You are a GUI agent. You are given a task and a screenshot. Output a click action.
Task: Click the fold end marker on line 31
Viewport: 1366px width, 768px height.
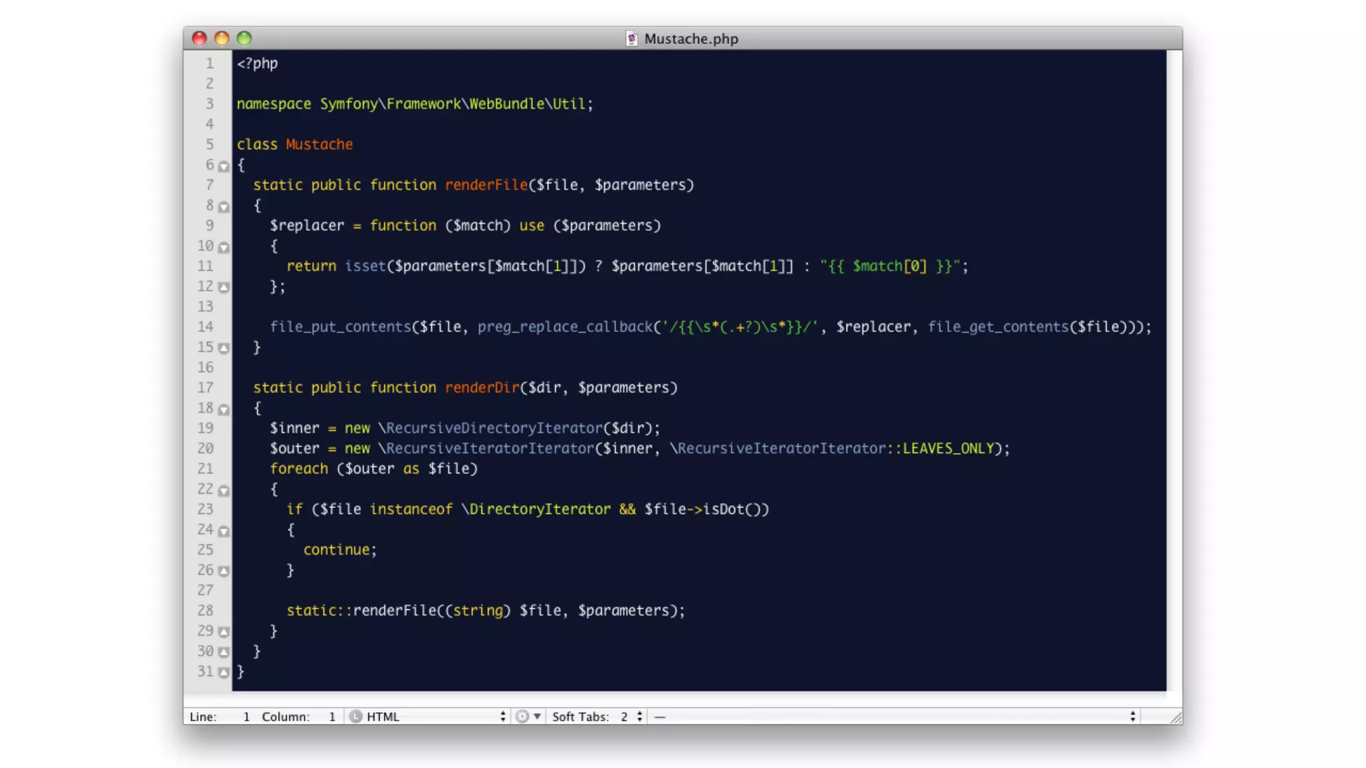pyautogui.click(x=224, y=673)
